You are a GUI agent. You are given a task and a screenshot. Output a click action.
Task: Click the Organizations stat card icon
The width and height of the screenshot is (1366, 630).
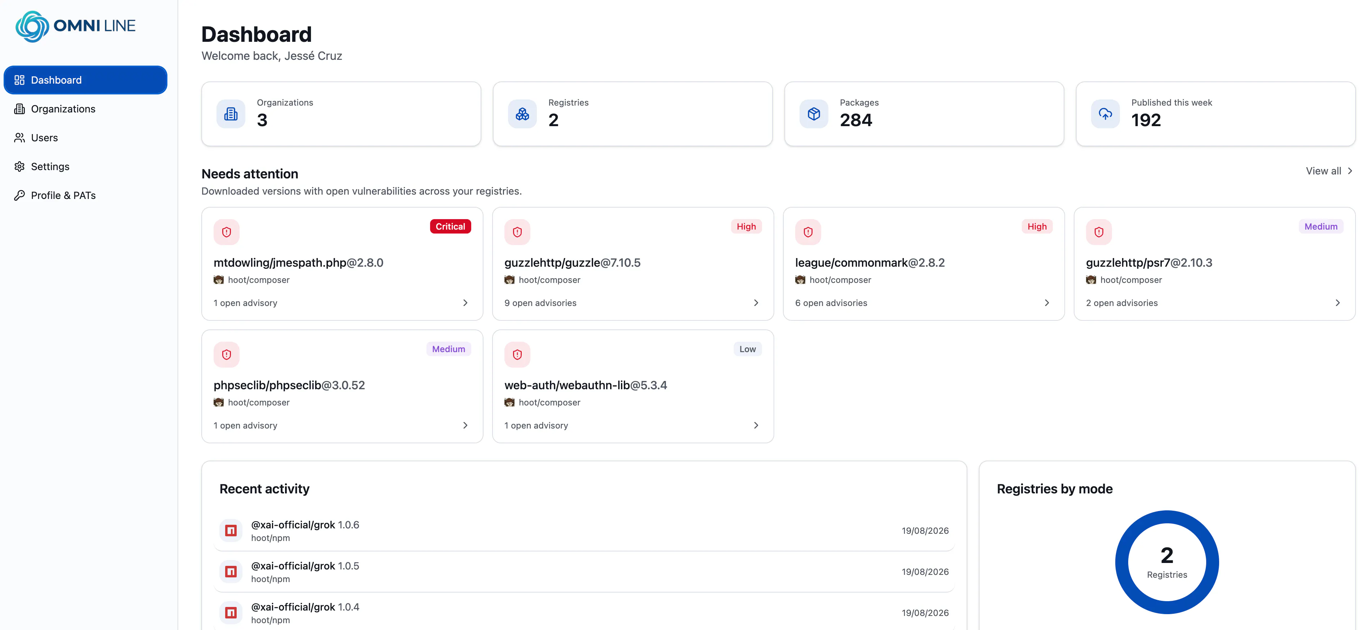[231, 114]
